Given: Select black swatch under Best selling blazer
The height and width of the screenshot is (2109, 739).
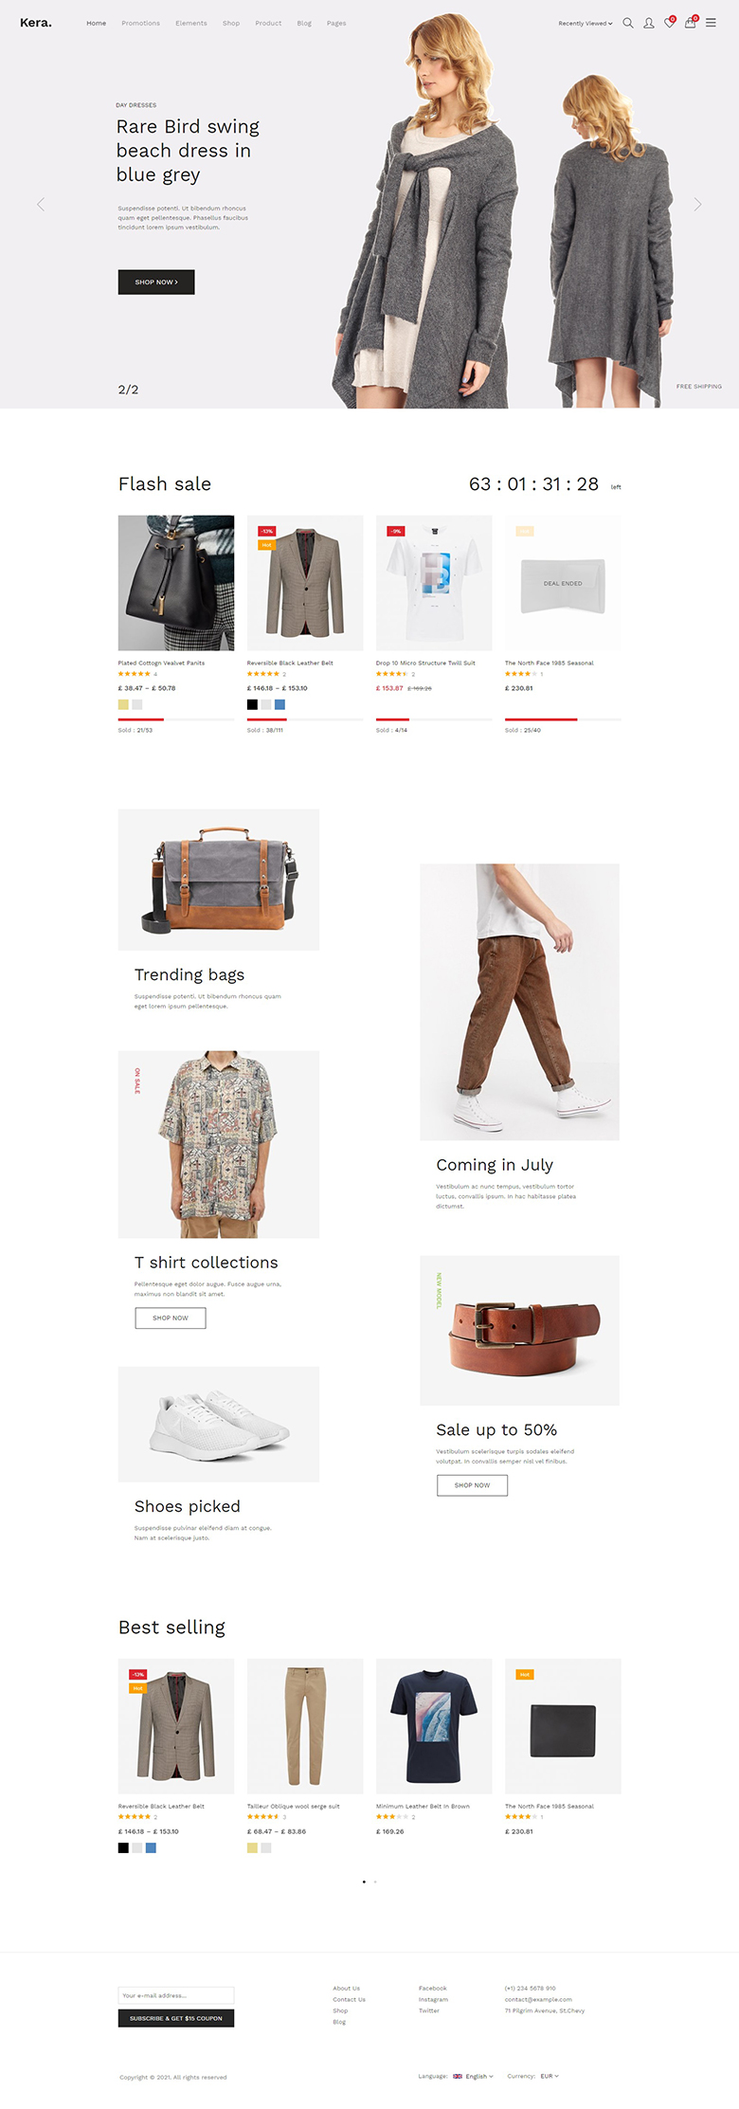Looking at the screenshot, I should 123,1847.
